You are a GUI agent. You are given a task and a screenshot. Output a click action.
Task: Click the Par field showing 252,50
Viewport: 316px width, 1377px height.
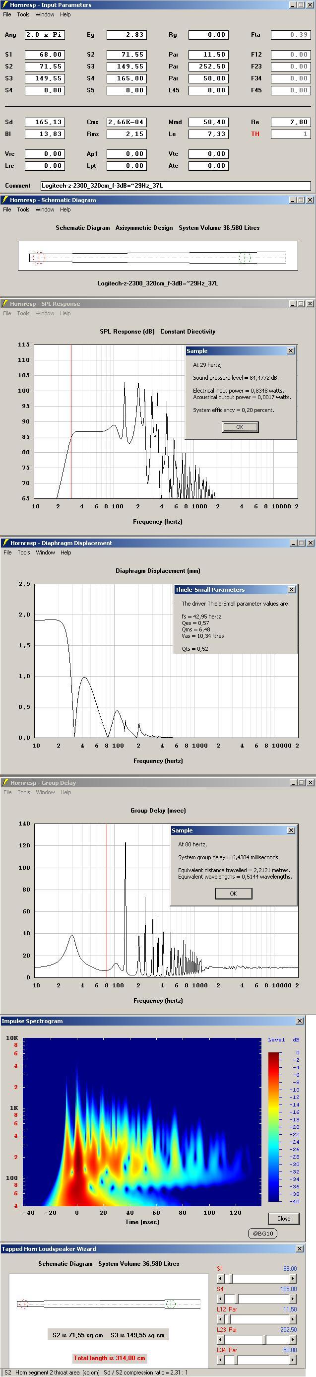click(209, 67)
